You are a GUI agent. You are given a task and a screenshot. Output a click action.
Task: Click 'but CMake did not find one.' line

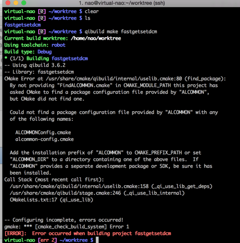(x=47, y=99)
